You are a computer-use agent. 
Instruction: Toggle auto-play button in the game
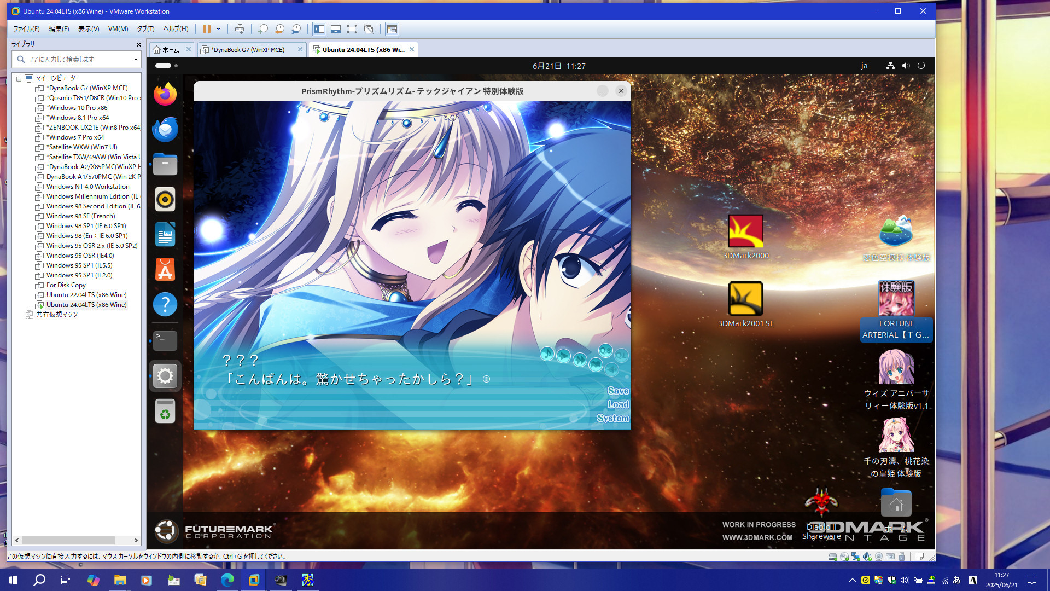(x=563, y=356)
